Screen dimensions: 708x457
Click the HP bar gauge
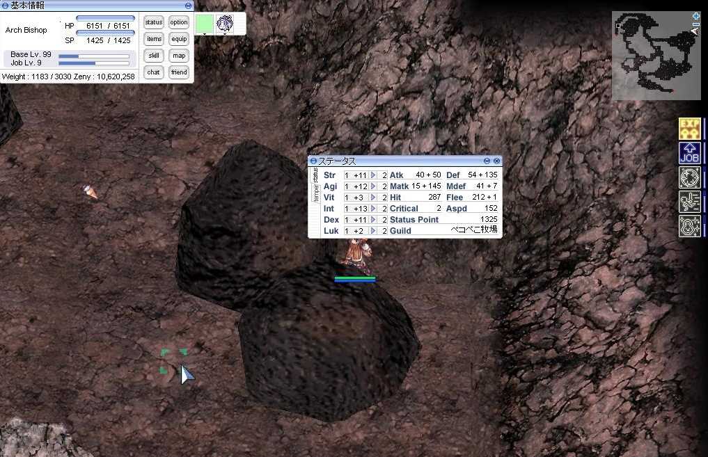coord(105,18)
